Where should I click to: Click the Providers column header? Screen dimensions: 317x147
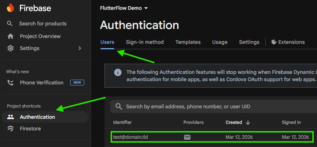[193, 122]
